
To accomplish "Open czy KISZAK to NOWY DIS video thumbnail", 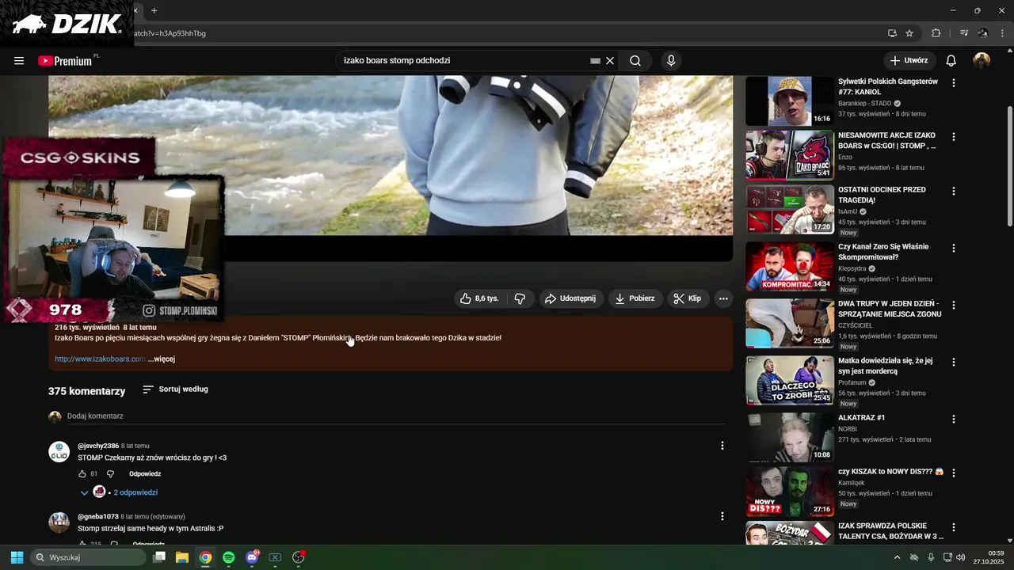I will (790, 492).
